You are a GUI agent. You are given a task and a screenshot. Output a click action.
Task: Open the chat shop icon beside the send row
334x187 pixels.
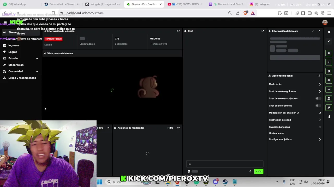189,171
